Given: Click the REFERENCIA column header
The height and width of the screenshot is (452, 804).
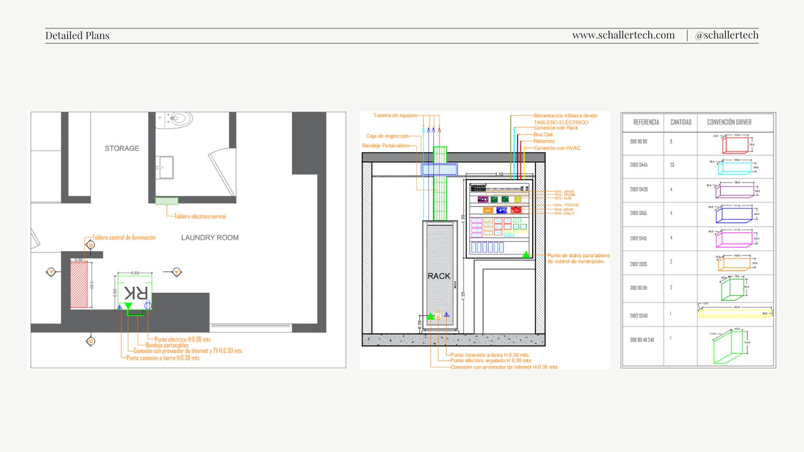Looking at the screenshot, I should [x=646, y=122].
